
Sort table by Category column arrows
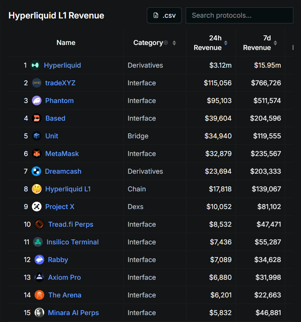(174, 43)
